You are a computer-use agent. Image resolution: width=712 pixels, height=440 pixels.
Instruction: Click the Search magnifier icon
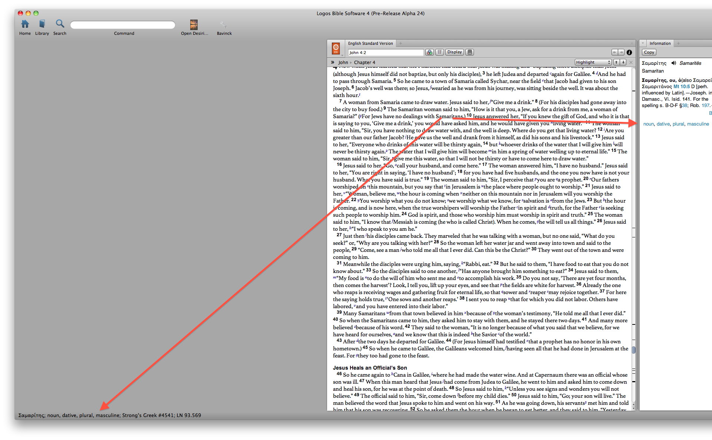coord(60,24)
